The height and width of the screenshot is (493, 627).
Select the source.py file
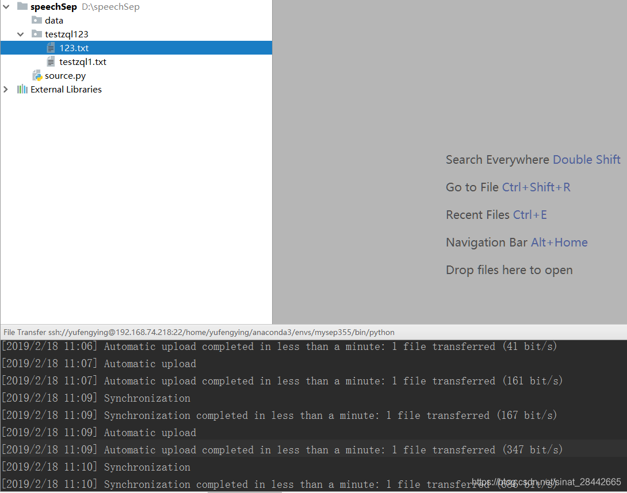(65, 75)
